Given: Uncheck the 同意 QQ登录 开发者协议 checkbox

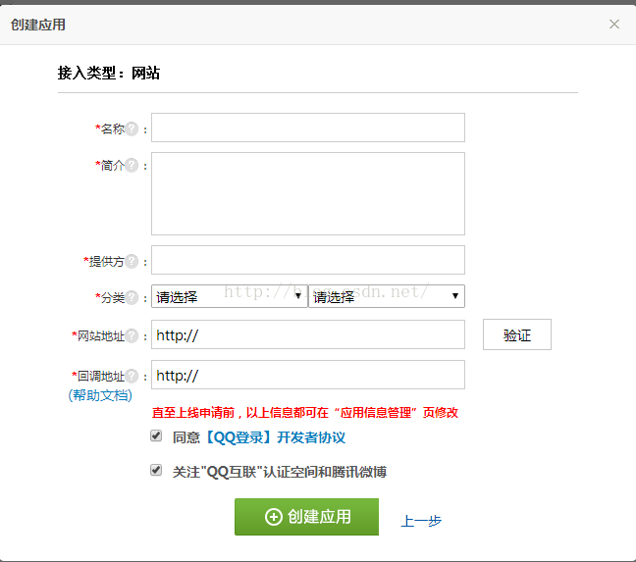Looking at the screenshot, I should pyautogui.click(x=156, y=435).
